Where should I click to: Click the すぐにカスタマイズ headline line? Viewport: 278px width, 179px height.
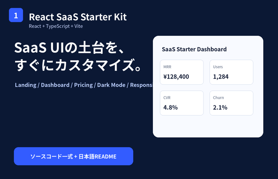click(78, 65)
